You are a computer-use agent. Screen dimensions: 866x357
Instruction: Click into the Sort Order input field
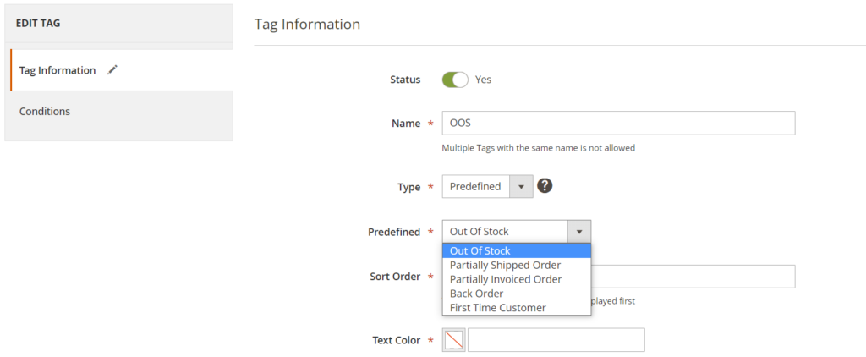(693, 277)
